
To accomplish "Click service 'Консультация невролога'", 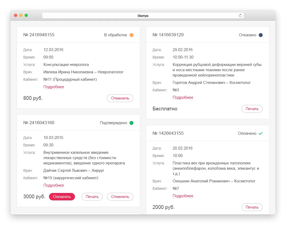I will (66, 65).
